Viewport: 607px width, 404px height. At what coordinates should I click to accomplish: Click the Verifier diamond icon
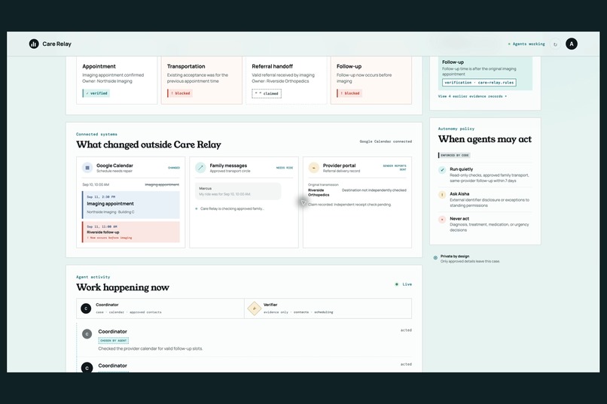click(255, 308)
